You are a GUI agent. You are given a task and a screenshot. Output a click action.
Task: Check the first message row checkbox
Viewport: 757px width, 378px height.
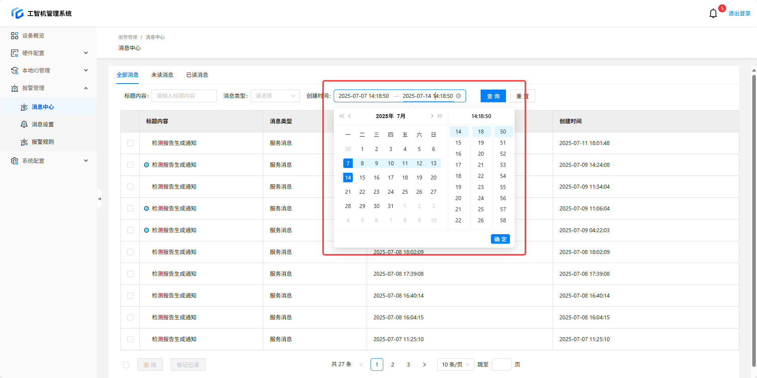130,143
